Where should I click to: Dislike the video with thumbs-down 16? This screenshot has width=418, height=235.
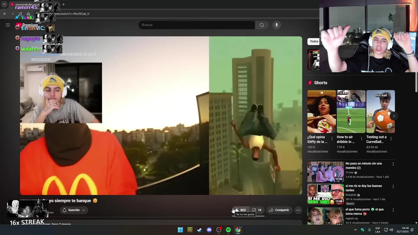[x=257, y=210]
